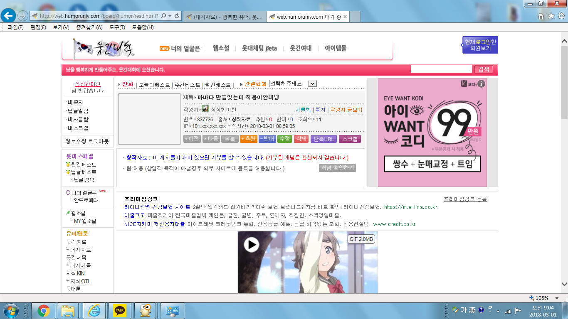Open the 편집(E) menu
Screen dimensions: 568x319
pyautogui.click(x=38, y=27)
